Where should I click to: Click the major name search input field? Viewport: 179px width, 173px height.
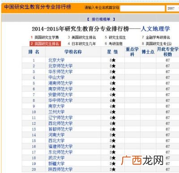(142, 9)
